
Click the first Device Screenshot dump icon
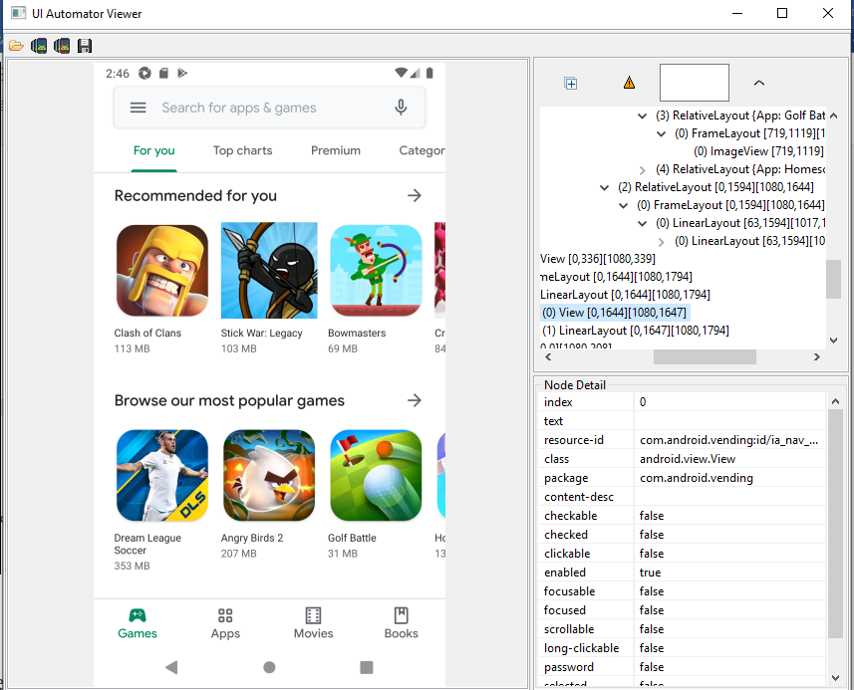[x=39, y=46]
